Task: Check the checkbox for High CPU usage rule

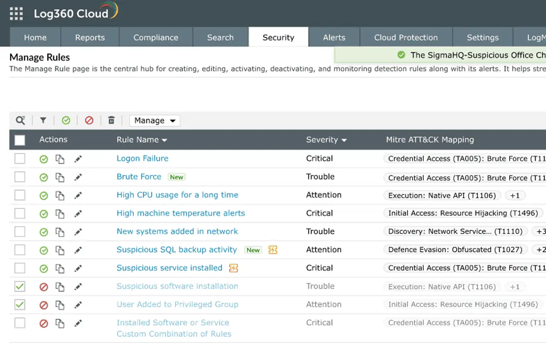Action: click(20, 195)
